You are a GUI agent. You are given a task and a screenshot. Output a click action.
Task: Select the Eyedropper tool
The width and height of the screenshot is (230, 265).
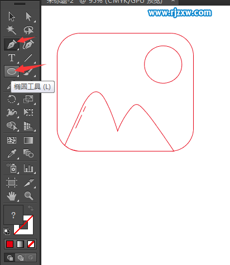coord(12,153)
